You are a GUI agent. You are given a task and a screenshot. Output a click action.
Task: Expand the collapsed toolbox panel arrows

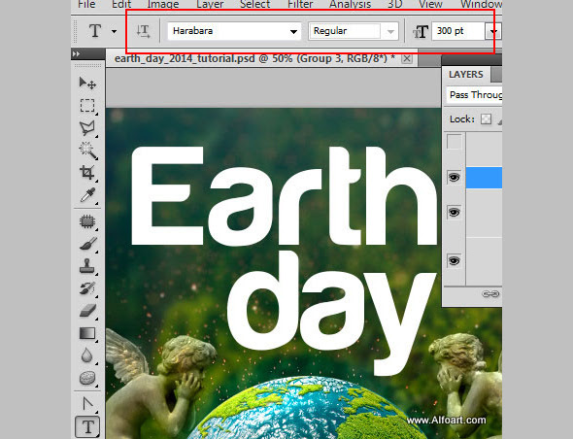coord(76,54)
